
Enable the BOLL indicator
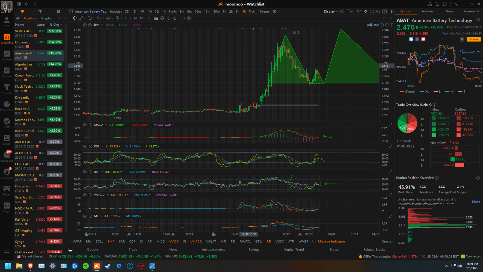coord(99,241)
